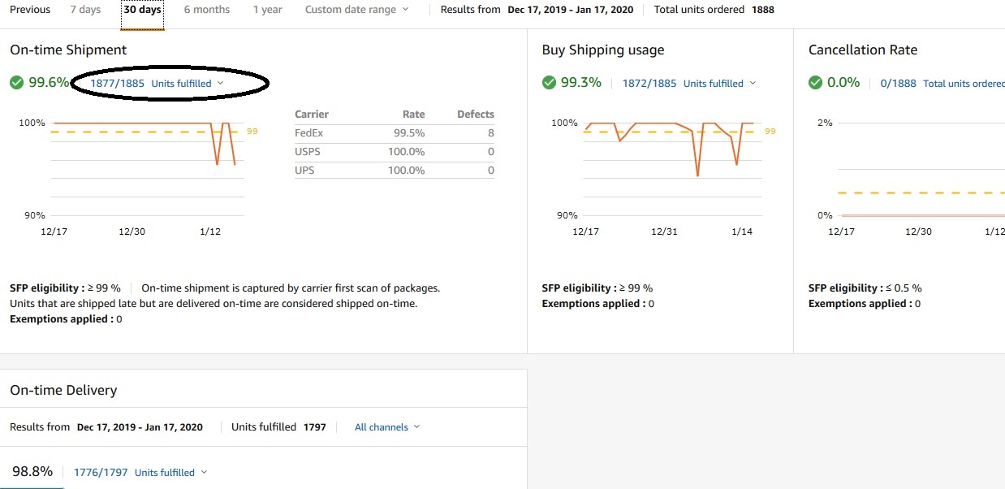The width and height of the screenshot is (1005, 489).
Task: Click green checkmark beside 99.3% Buy Shipping usage
Action: tap(550, 83)
